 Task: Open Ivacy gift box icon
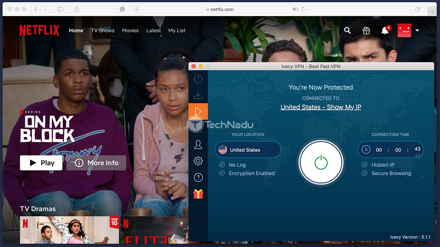198,194
